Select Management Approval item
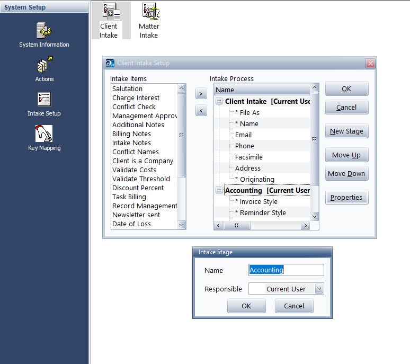 145,116
